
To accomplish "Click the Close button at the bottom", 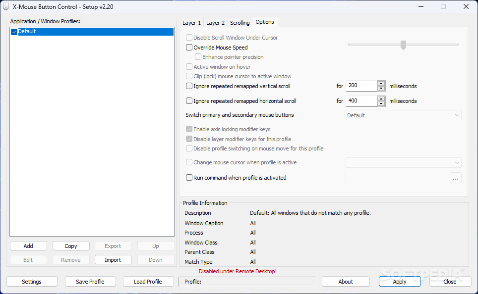I will click(x=450, y=282).
